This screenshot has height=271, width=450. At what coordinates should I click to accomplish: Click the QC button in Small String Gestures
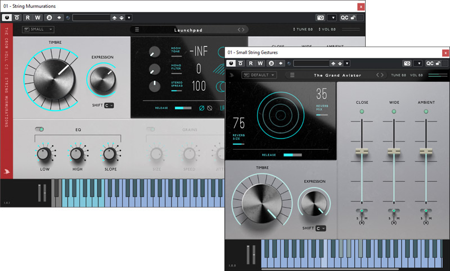[431, 63]
